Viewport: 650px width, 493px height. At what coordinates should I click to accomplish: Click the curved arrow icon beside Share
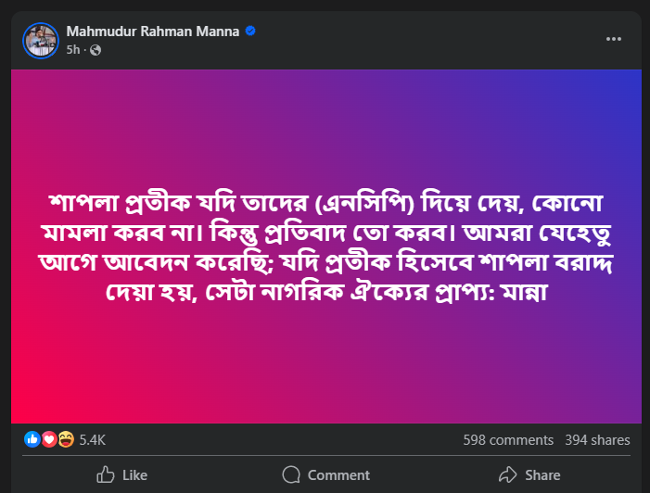pyautogui.click(x=507, y=474)
